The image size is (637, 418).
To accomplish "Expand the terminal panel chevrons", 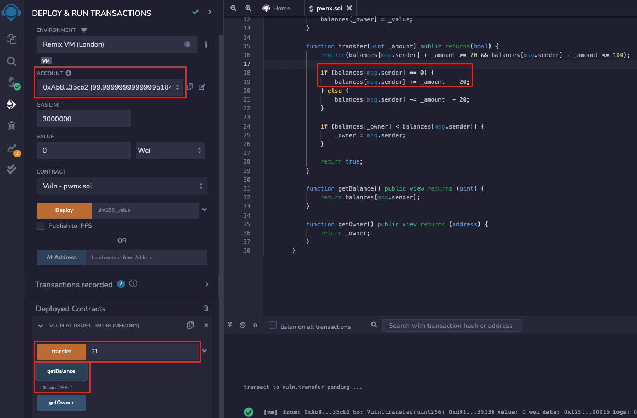I will coord(230,324).
